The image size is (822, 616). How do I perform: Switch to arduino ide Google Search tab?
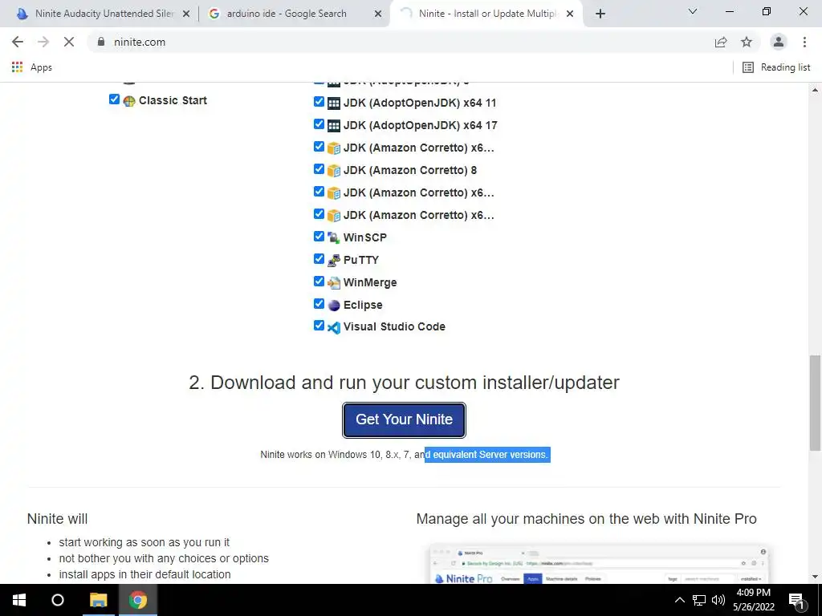(287, 14)
